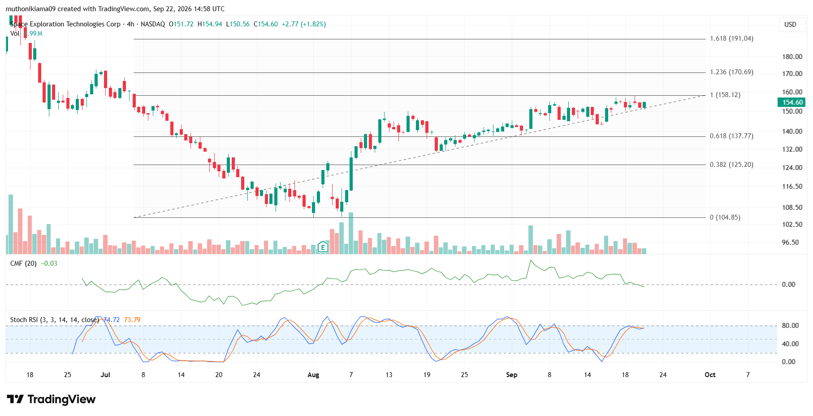Click the 1.236 (170.69) Fibonacci label
This screenshot has width=813, height=416.
[x=731, y=72]
